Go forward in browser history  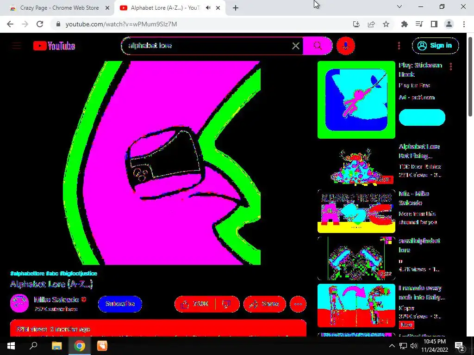pyautogui.click(x=25, y=24)
